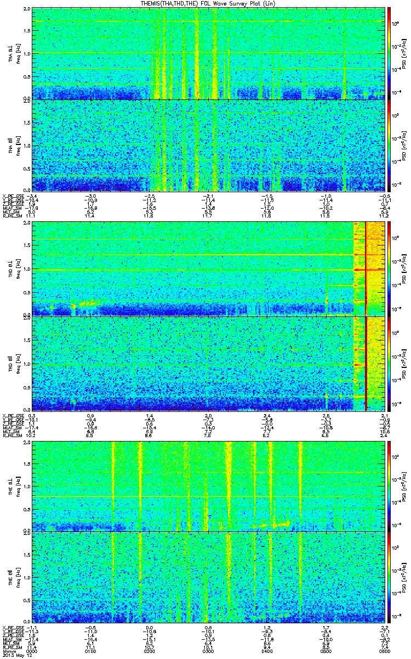Image resolution: width=411 pixels, height=659 pixels.
Task: Click the 'hhmm' time axis label
Action: (x=9, y=651)
